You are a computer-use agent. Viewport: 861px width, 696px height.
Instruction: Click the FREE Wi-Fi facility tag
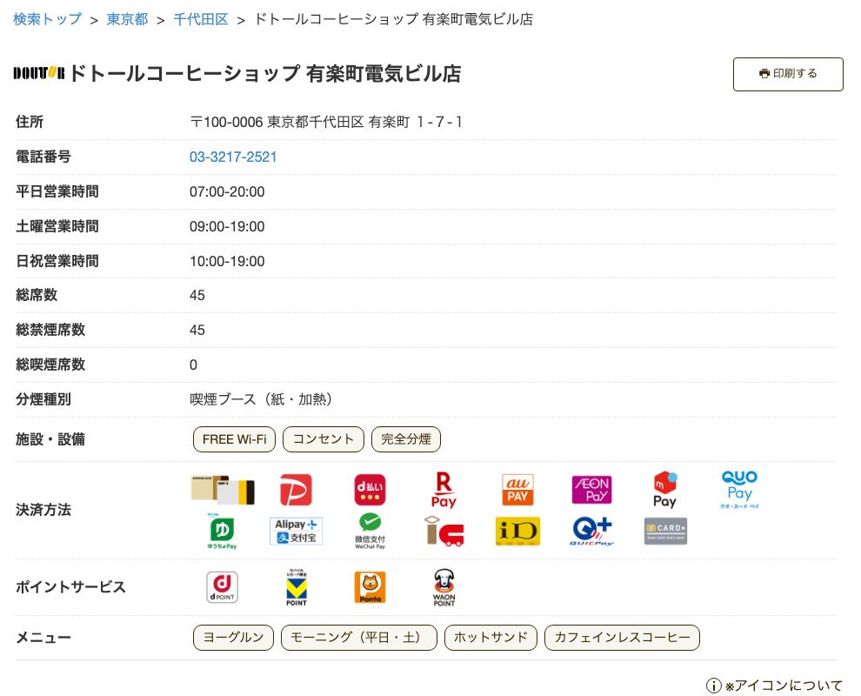(x=234, y=438)
